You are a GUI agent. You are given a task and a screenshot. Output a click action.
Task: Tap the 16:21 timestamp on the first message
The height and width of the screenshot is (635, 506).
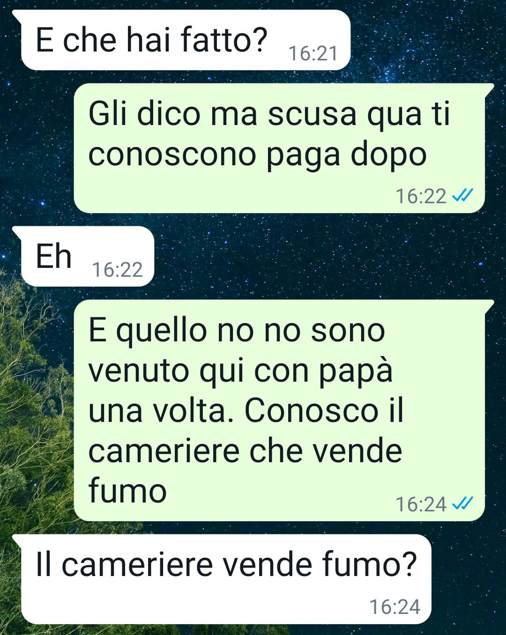tap(313, 53)
